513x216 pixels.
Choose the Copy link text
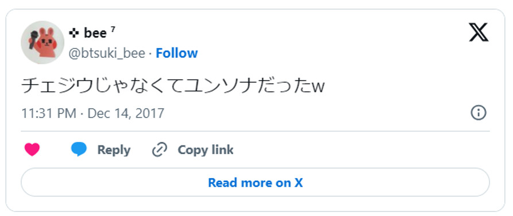(206, 150)
